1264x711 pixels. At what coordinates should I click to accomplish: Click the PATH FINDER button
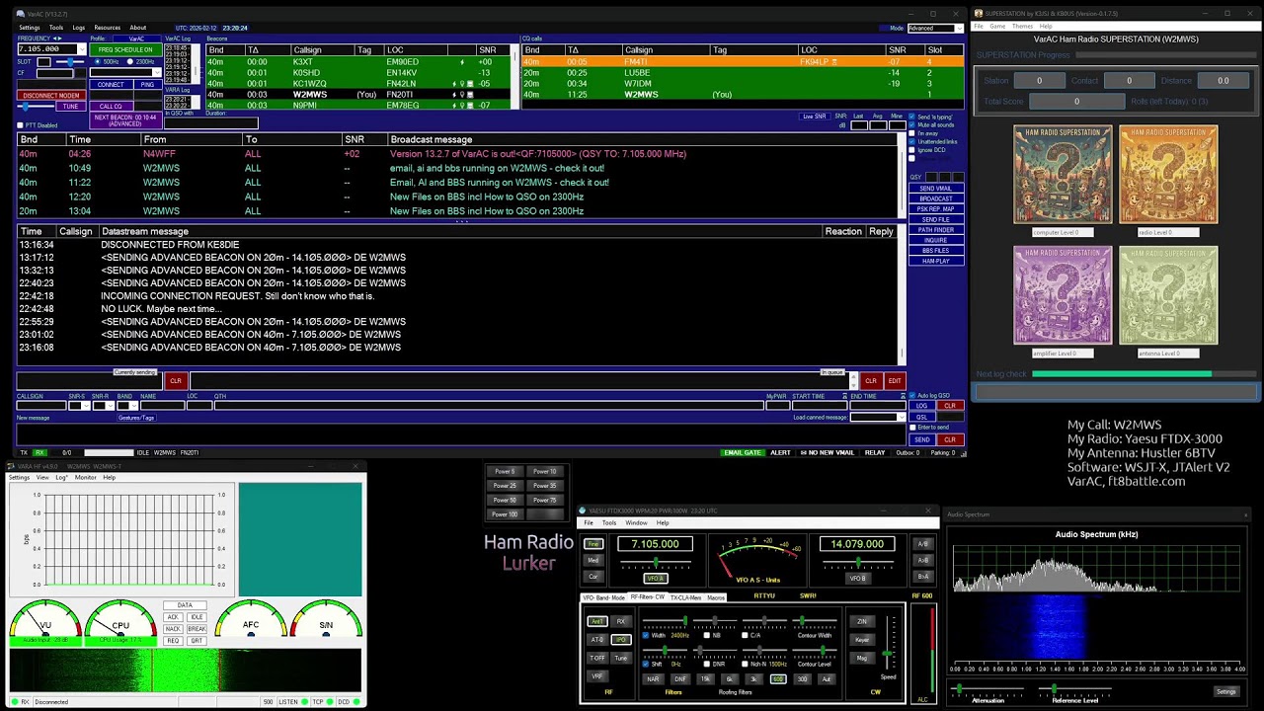point(936,230)
